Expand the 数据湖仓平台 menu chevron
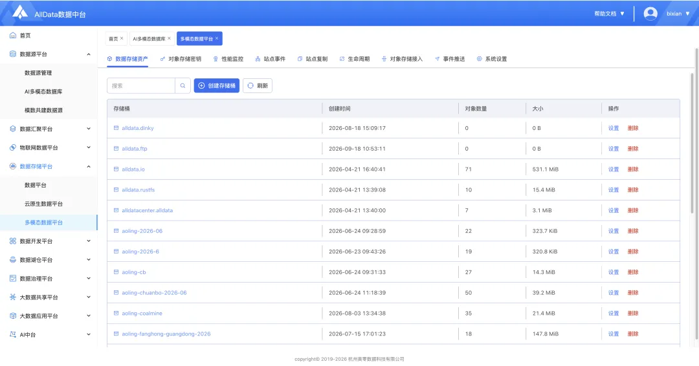699x366 pixels. [x=88, y=259]
